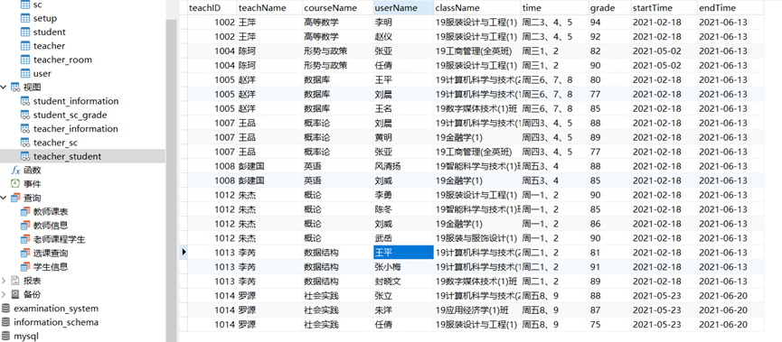Click the current-row arrow indicator

pyautogui.click(x=184, y=253)
